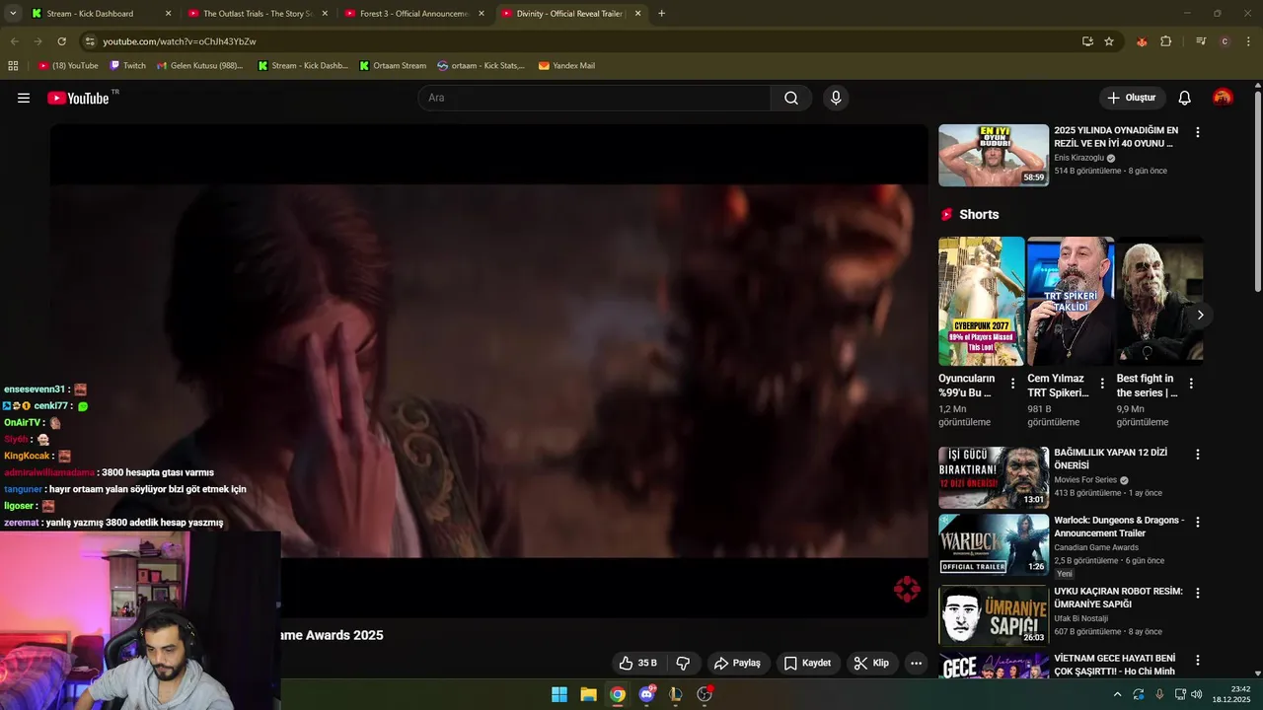This screenshot has width=1263, height=710.
Task: Open options for Vietnam Gece Hayatı video
Action: click(1198, 660)
